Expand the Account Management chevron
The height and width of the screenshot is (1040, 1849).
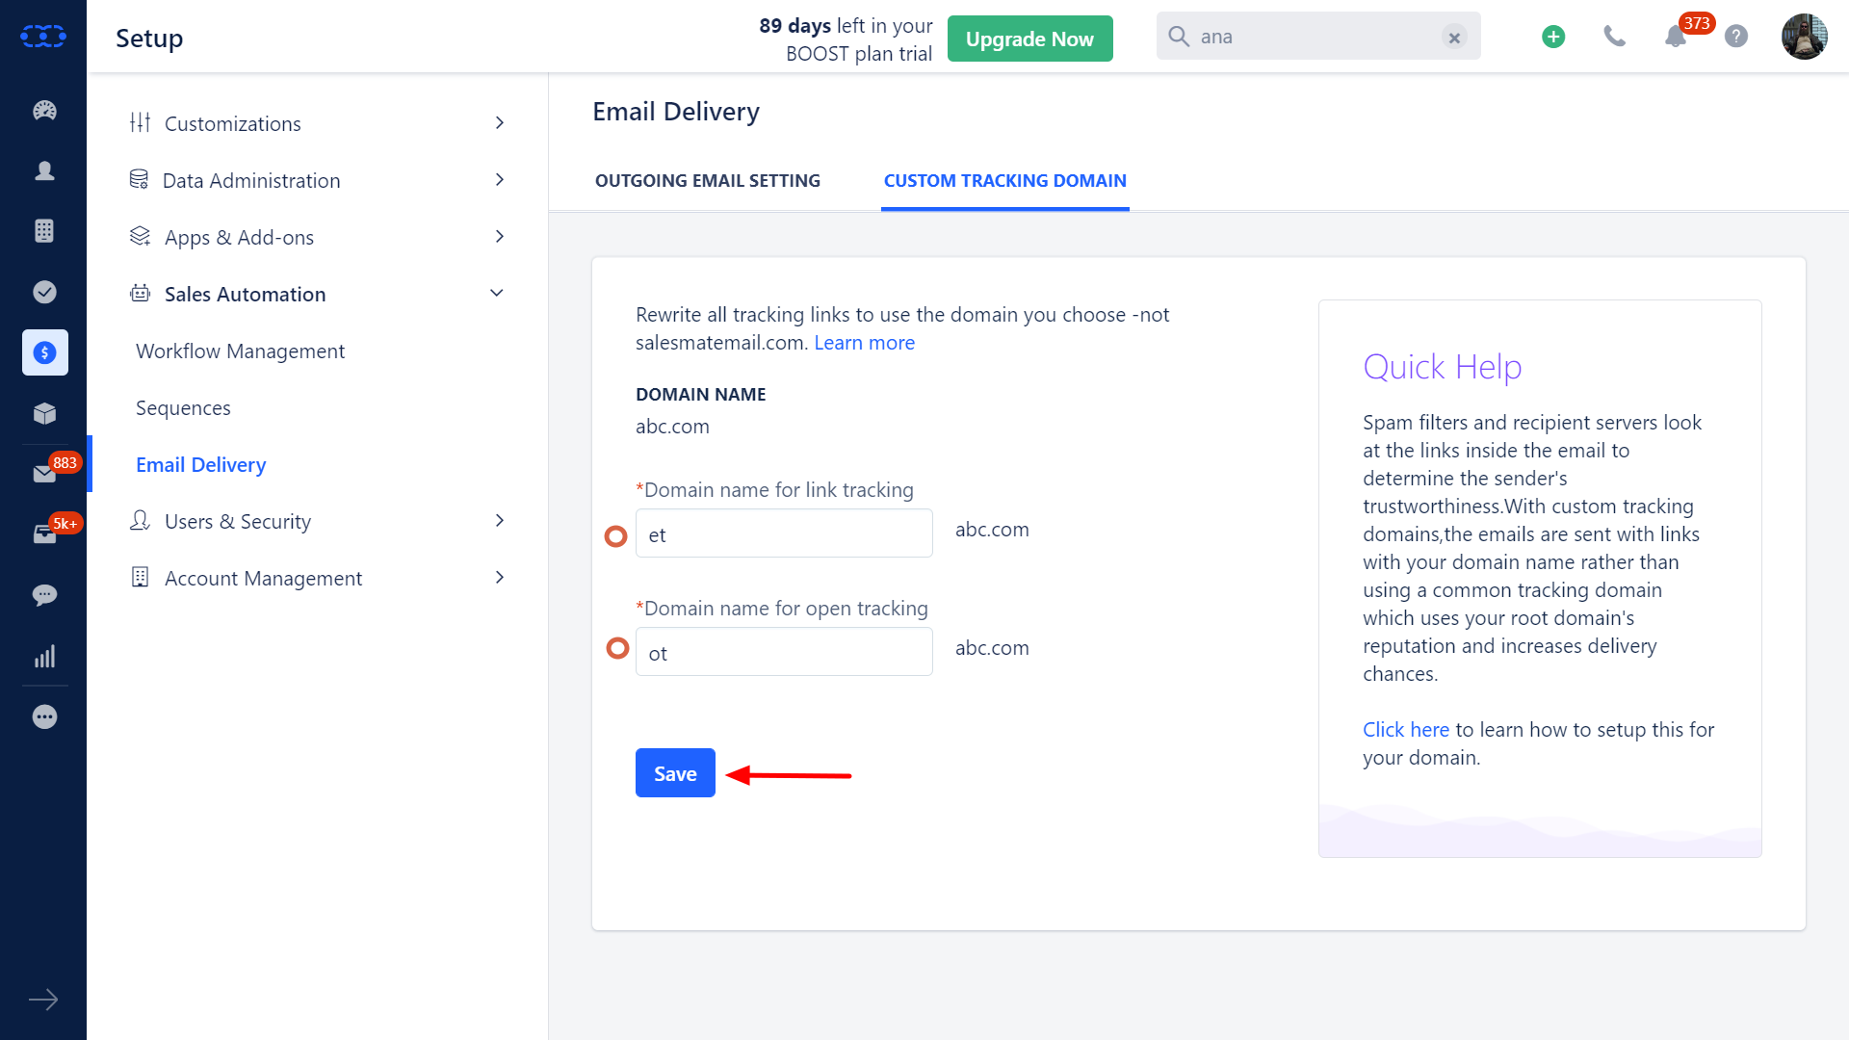coord(499,577)
